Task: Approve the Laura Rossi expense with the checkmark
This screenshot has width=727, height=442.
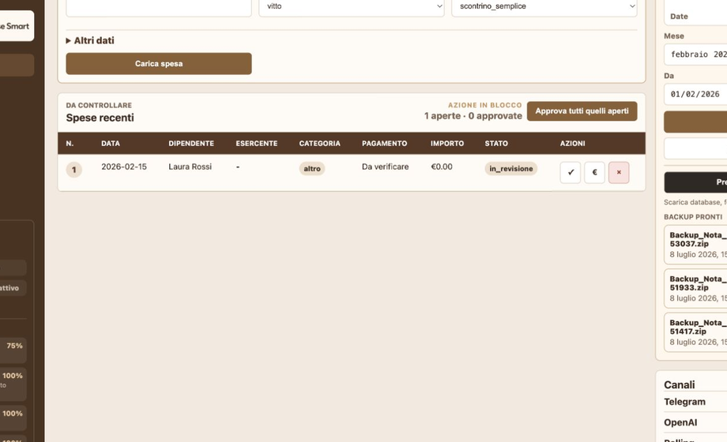Action: pos(571,172)
